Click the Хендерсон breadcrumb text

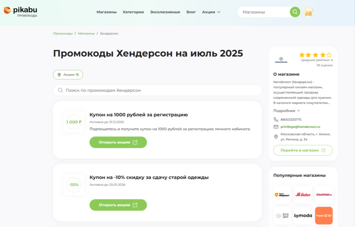tap(109, 33)
